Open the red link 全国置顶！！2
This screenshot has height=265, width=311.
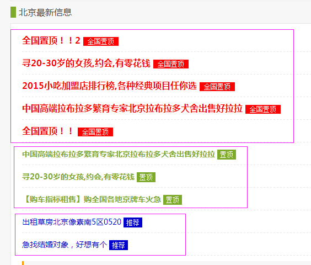click(51, 41)
